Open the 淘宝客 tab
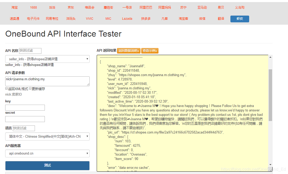This screenshot has height=174, width=288. pyautogui.click(x=183, y=19)
